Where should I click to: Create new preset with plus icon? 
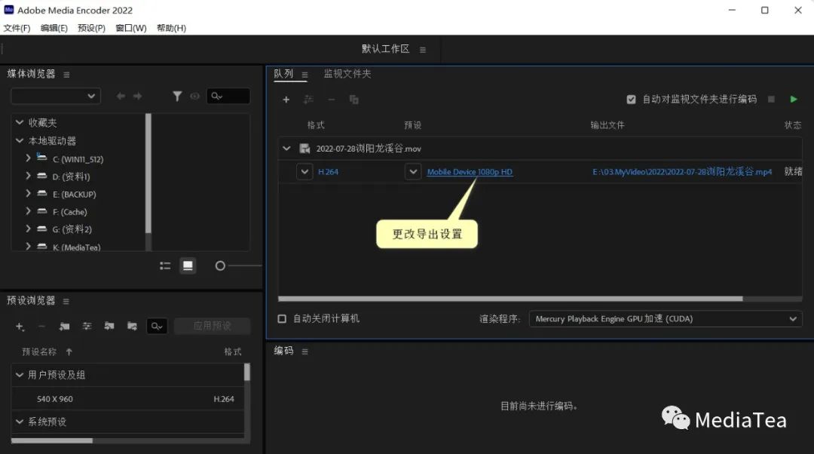(20, 327)
